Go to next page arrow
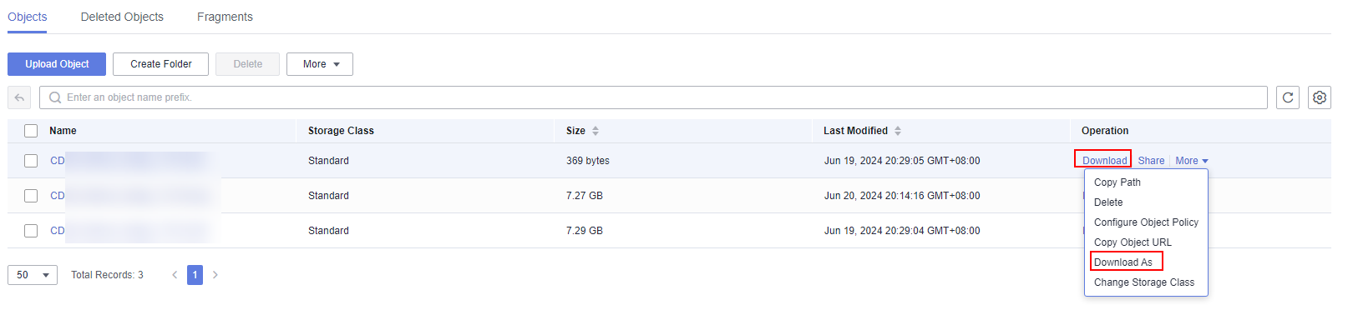 (215, 275)
